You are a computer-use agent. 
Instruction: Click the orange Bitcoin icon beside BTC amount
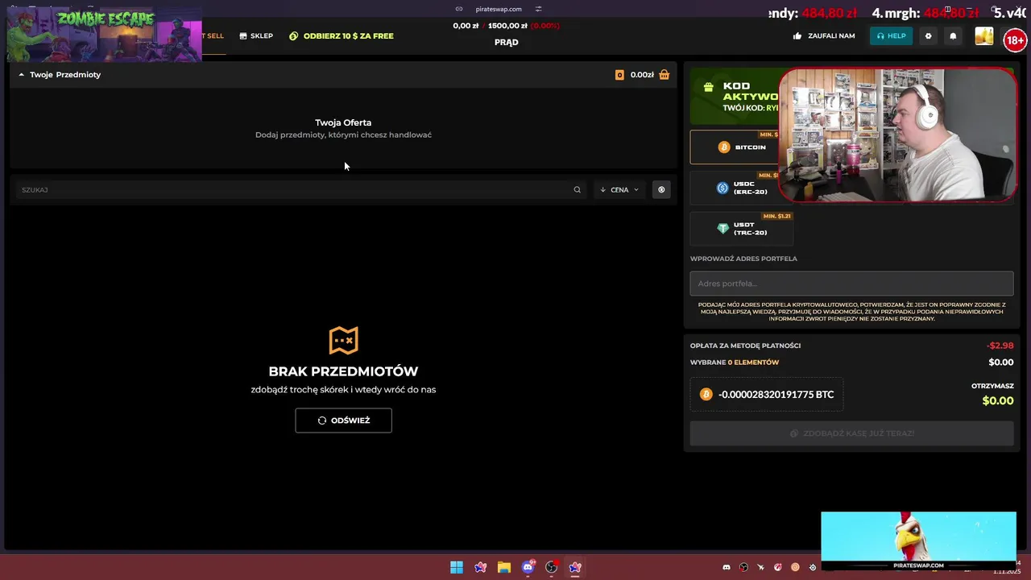(706, 395)
